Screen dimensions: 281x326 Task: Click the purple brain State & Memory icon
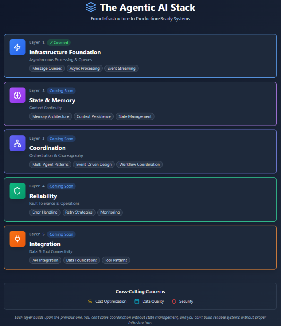(x=17, y=95)
